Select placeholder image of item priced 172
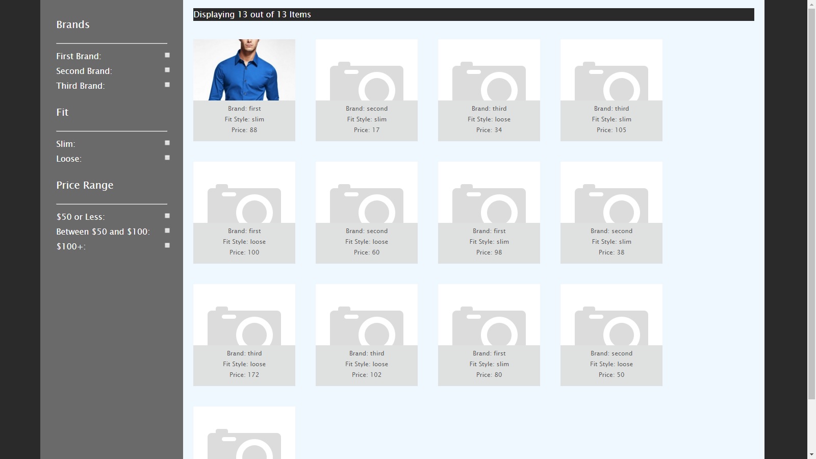 tap(244, 315)
